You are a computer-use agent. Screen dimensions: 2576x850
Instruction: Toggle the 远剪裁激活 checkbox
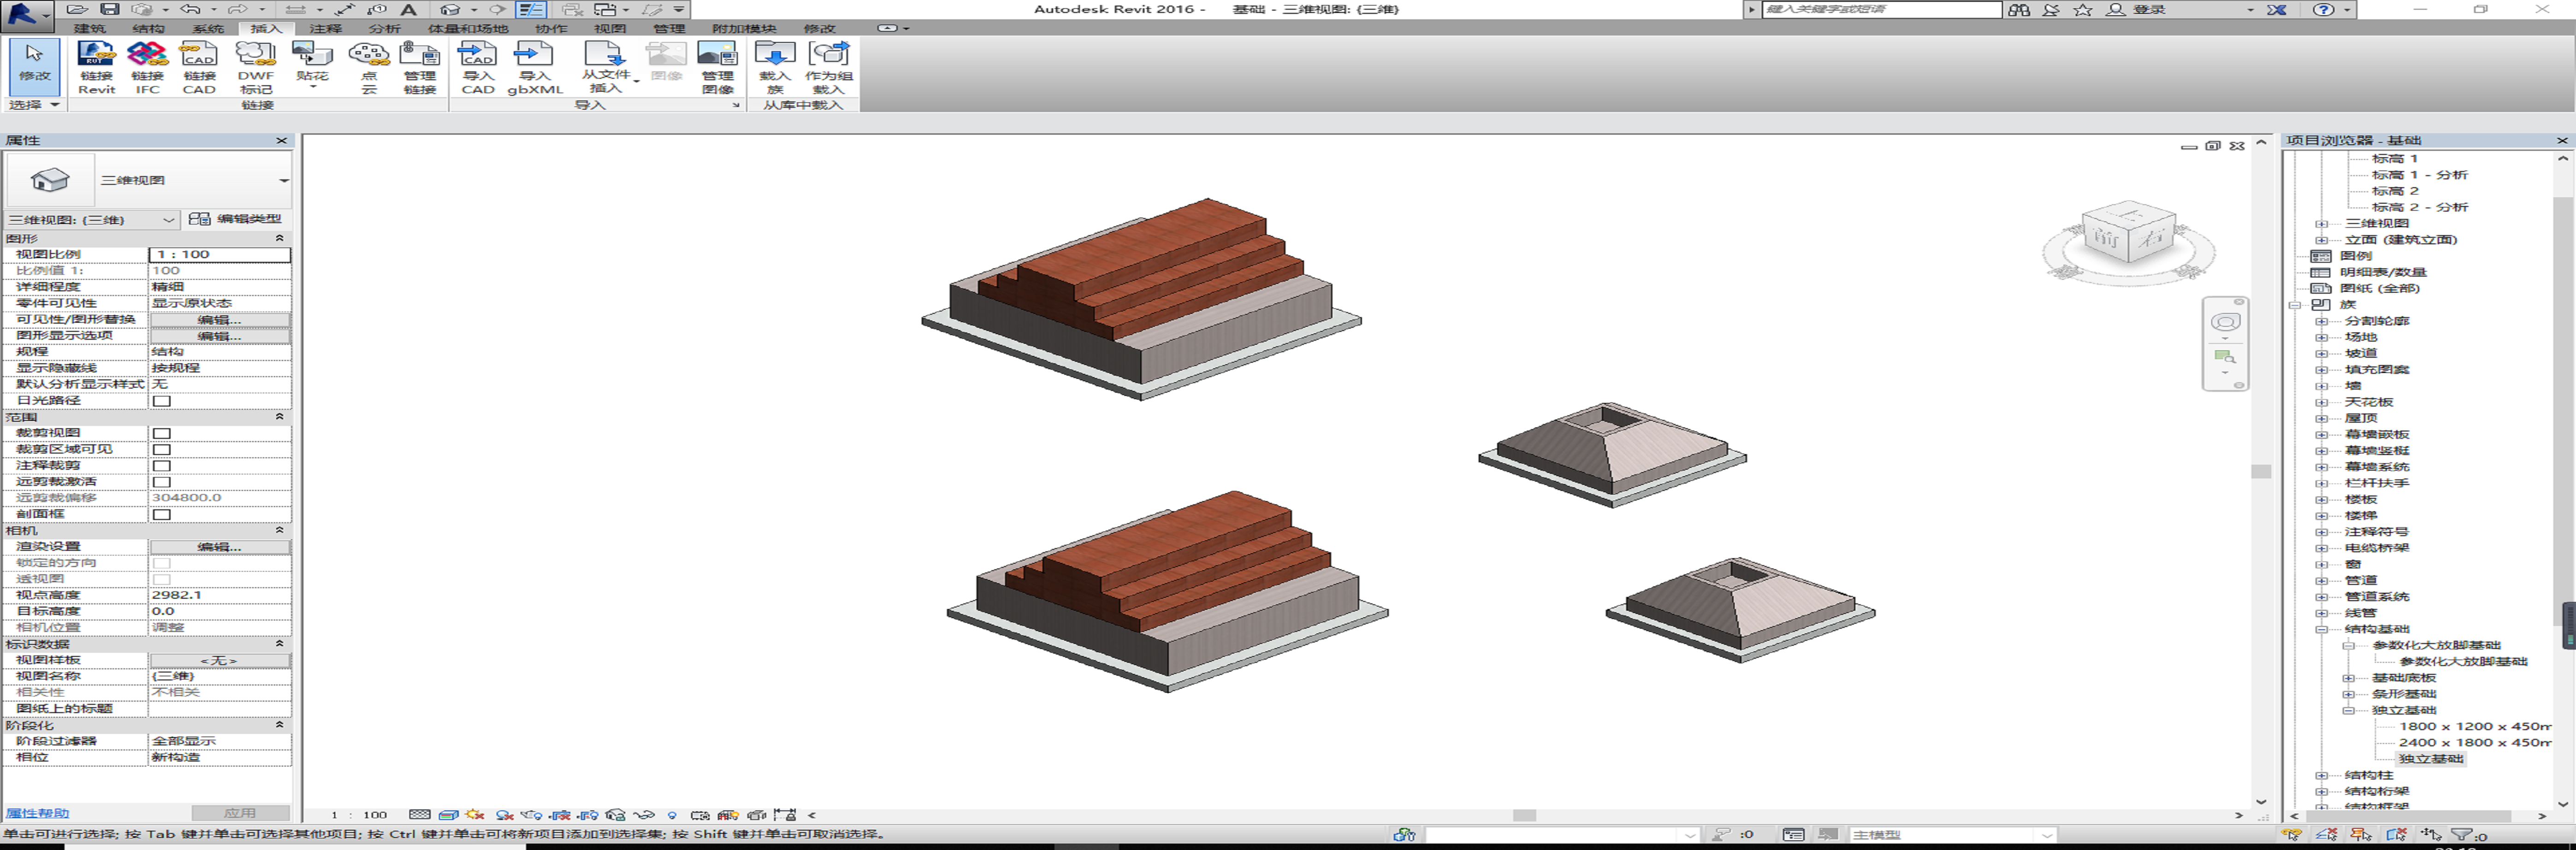coord(161,482)
